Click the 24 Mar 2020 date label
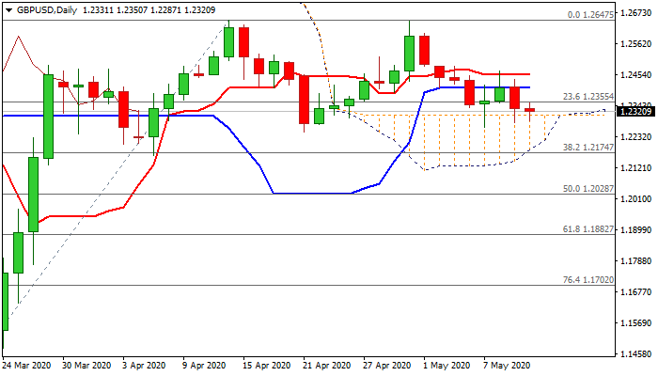 pyautogui.click(x=27, y=364)
